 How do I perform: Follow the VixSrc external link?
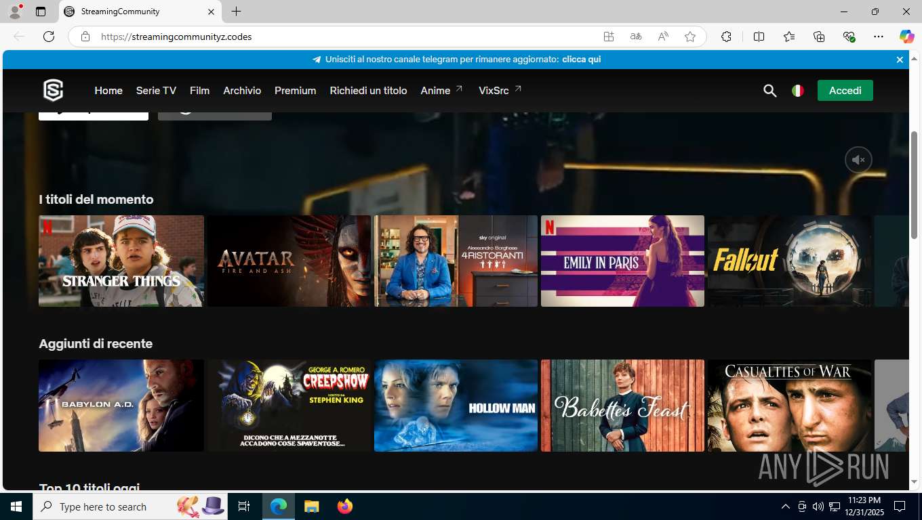pos(500,91)
